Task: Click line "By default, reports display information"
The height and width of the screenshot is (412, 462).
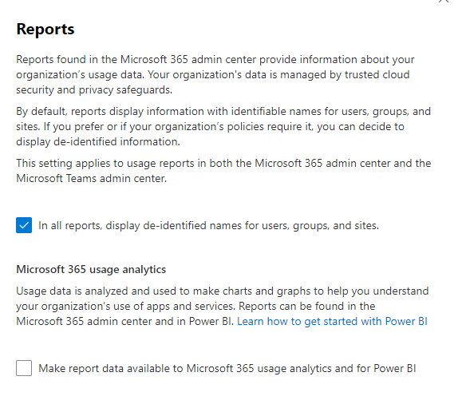Action: tap(223, 112)
